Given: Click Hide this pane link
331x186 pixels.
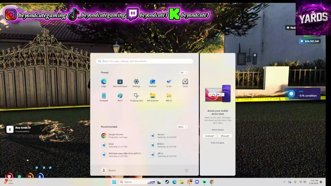Looking at the screenshot, I should tap(217, 143).
